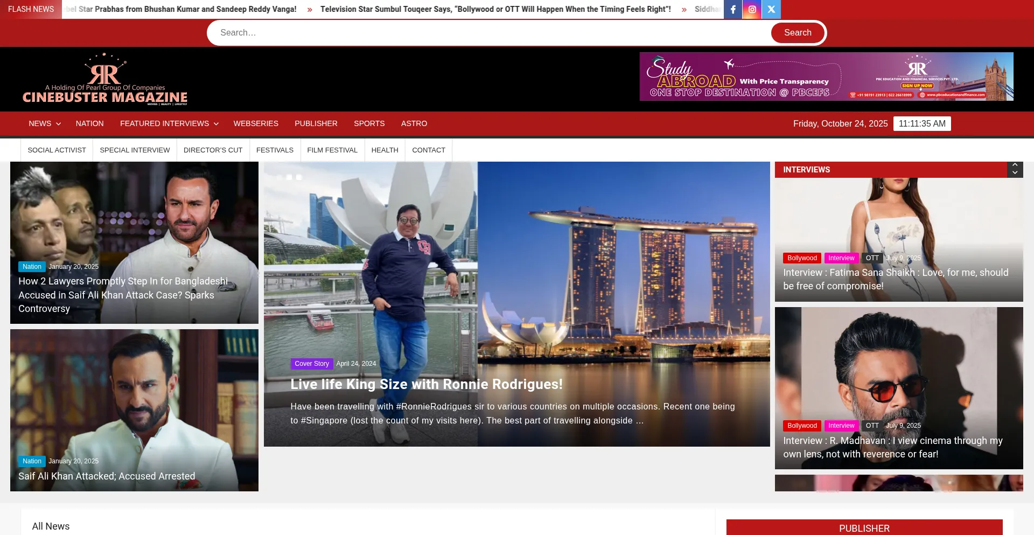Expand the Featured Interviews dropdown
This screenshot has height=535, width=1034.
[x=169, y=123]
